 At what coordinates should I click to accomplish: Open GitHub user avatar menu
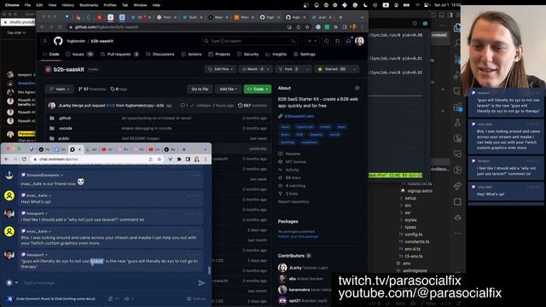click(x=359, y=41)
